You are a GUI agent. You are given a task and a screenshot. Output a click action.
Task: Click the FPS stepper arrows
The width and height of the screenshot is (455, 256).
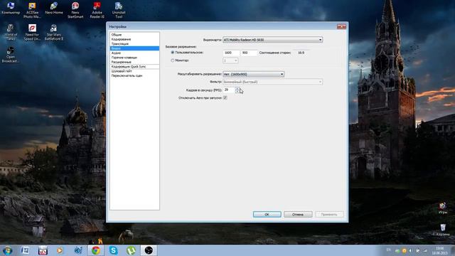[237, 90]
